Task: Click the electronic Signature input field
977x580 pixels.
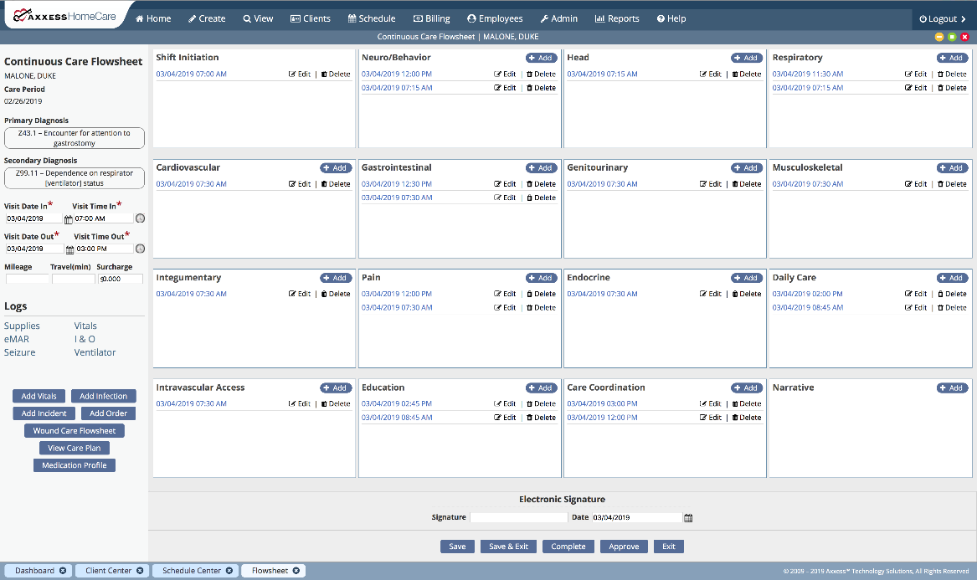Action: pyautogui.click(x=519, y=518)
